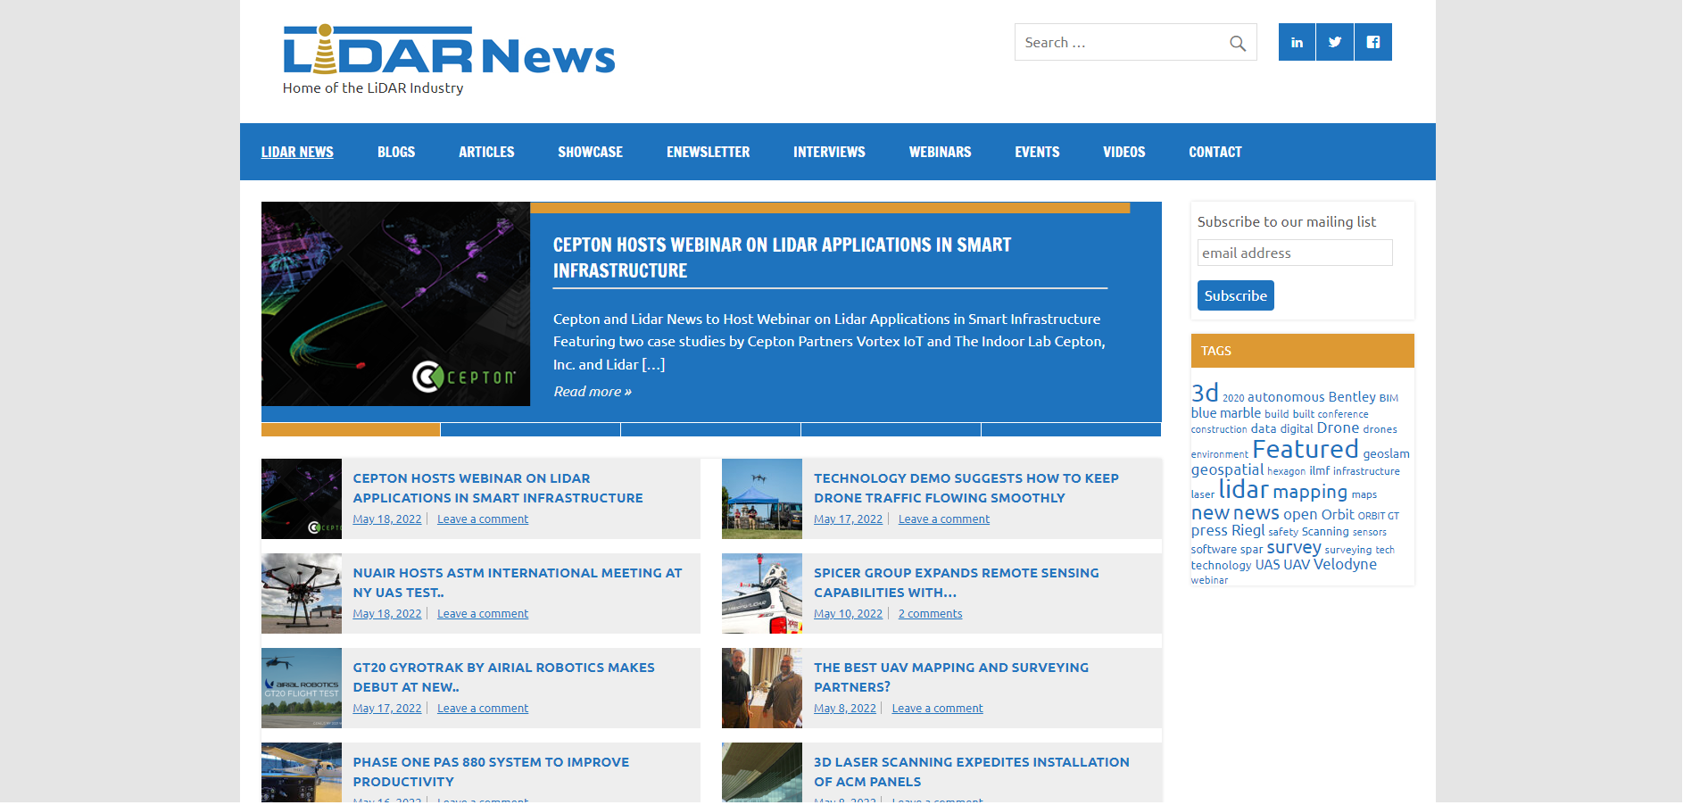Open the Webinars menu item

(x=940, y=152)
